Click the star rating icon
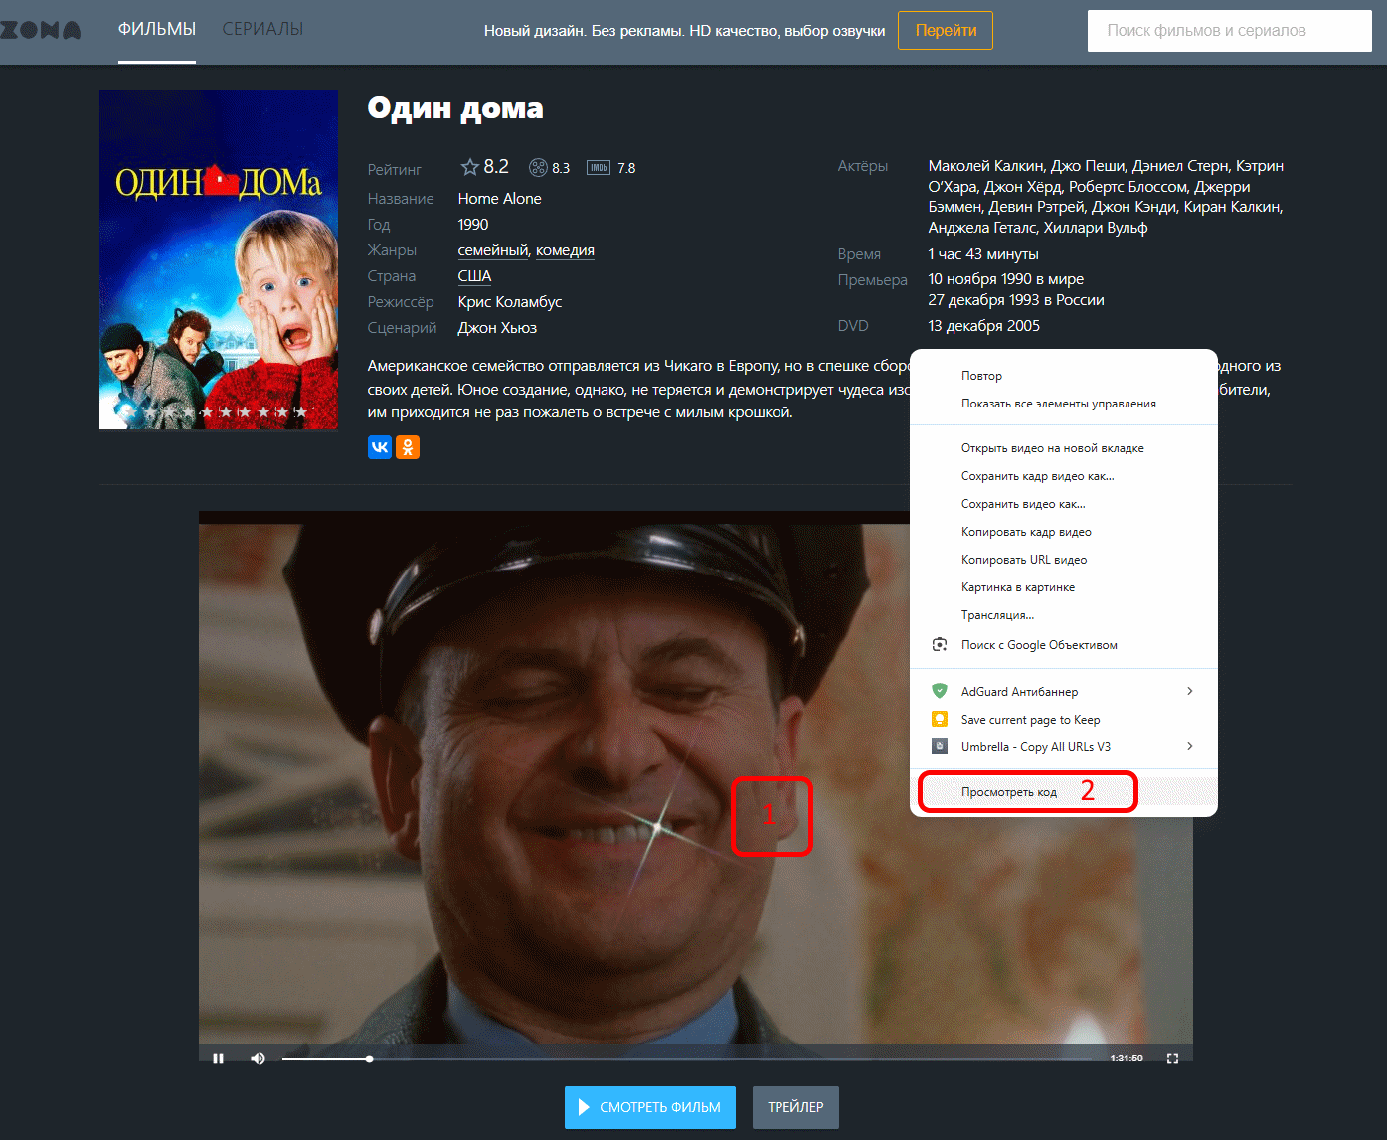This screenshot has width=1387, height=1140. (470, 167)
